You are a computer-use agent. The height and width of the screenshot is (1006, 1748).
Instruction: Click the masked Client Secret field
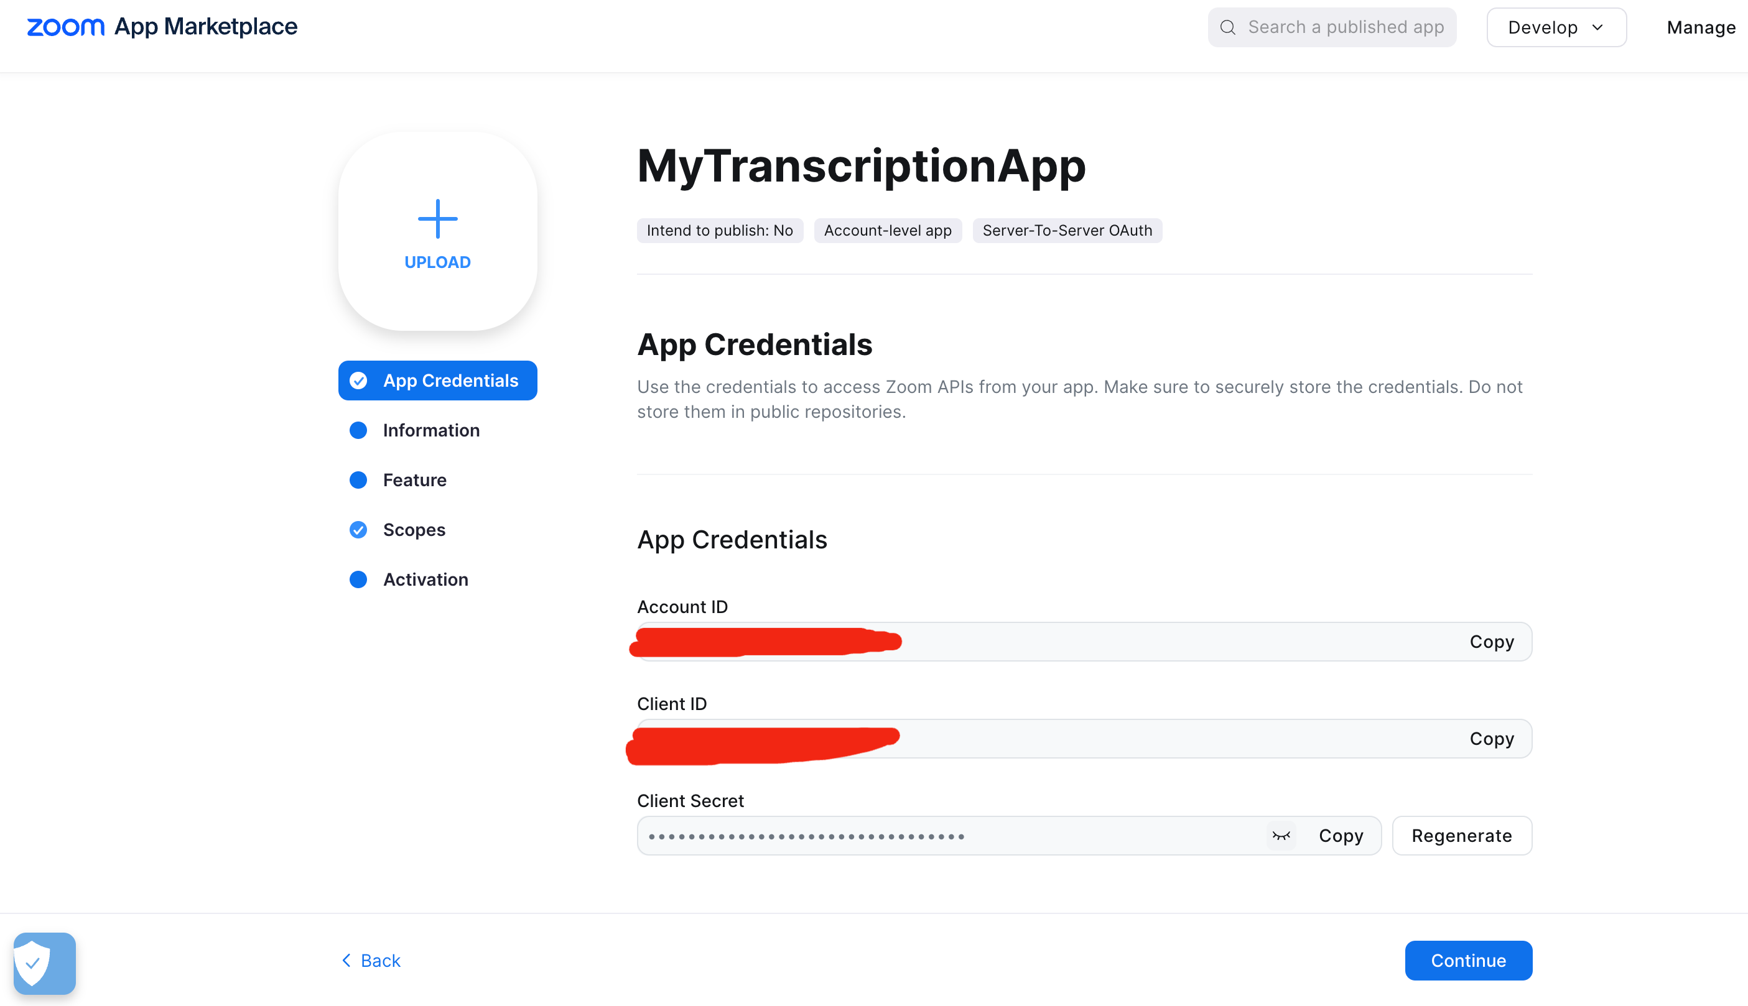coord(1008,836)
